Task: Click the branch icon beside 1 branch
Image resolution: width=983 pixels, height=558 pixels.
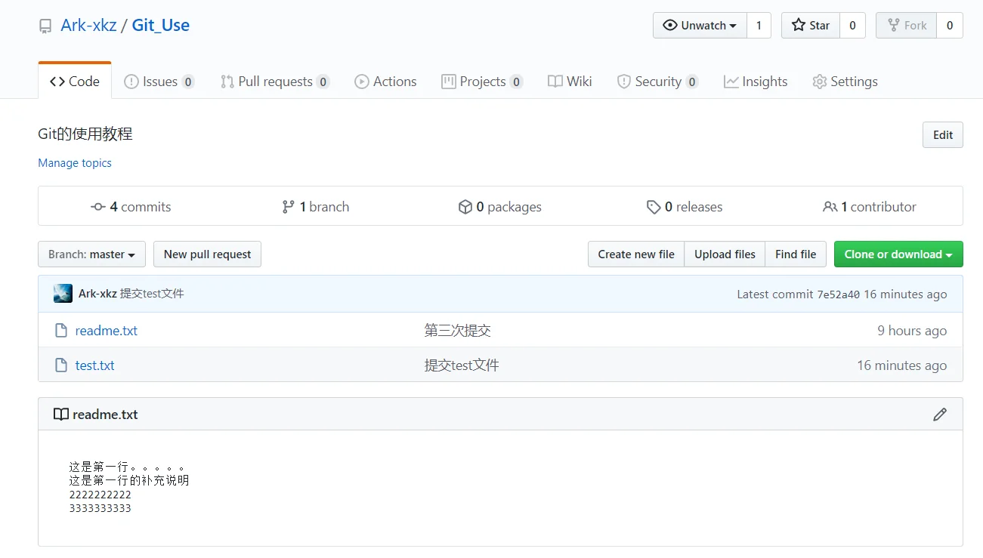Action: point(288,207)
